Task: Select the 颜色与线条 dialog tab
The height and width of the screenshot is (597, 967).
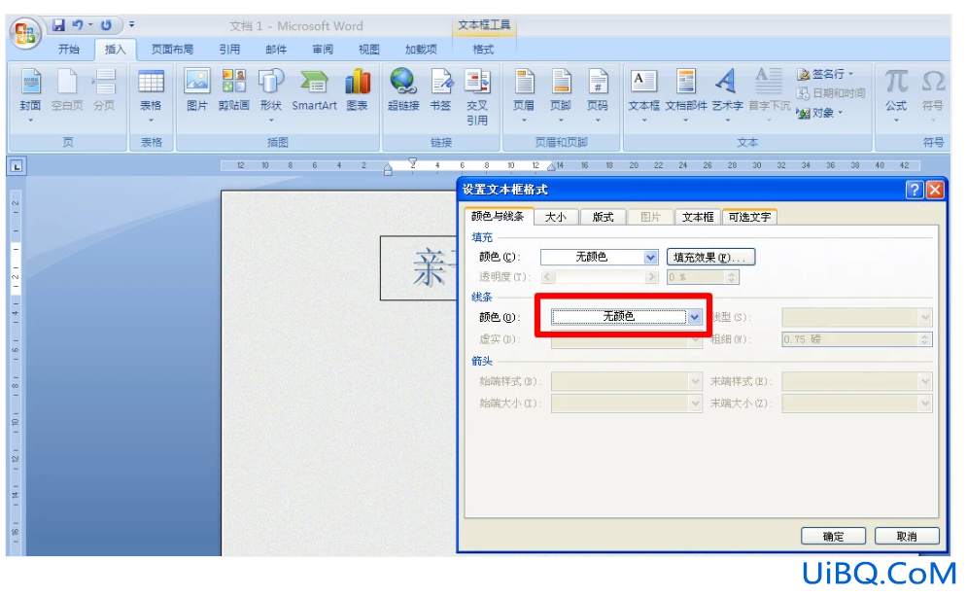Action: pos(498,216)
